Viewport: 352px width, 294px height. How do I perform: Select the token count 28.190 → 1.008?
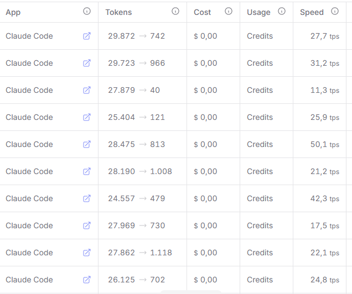(x=140, y=171)
